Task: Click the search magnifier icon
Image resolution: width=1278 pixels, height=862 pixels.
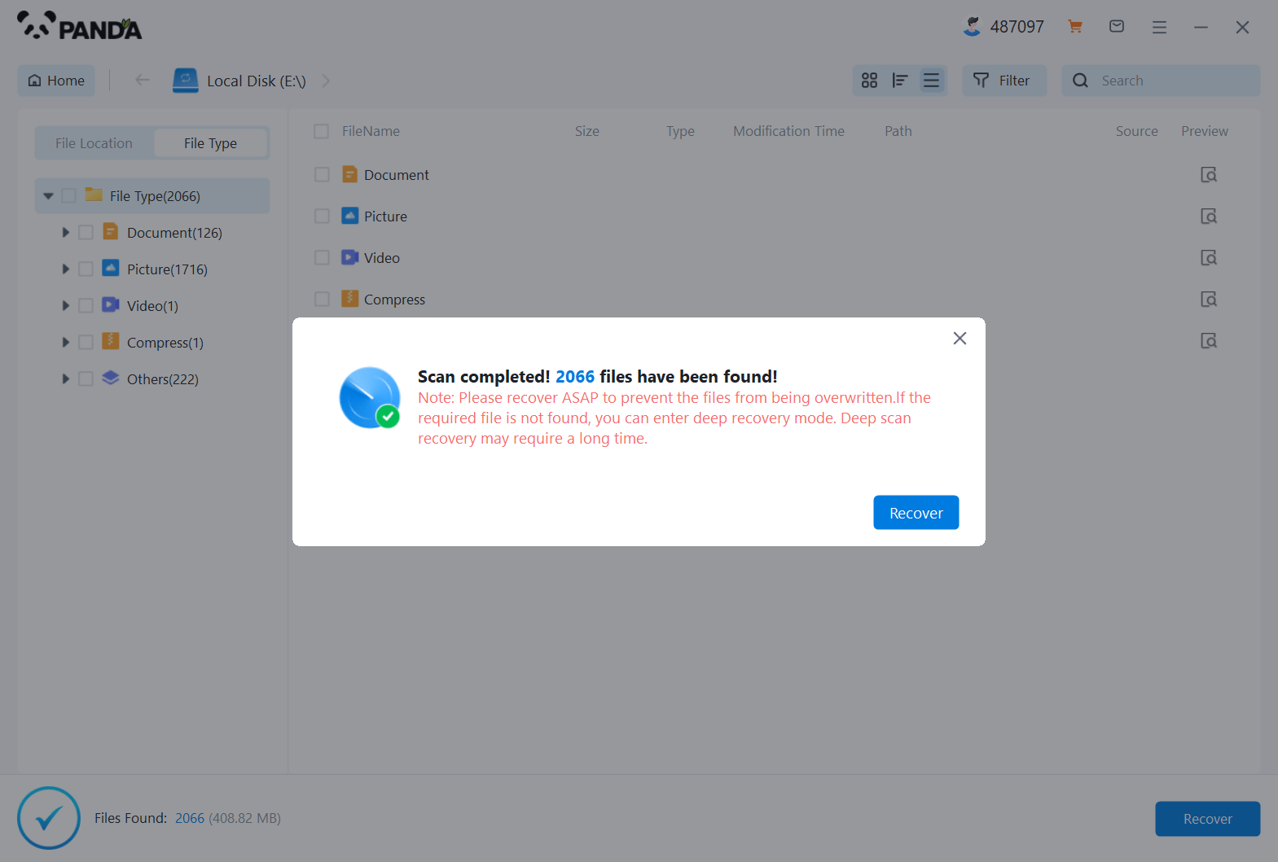Action: click(x=1080, y=81)
